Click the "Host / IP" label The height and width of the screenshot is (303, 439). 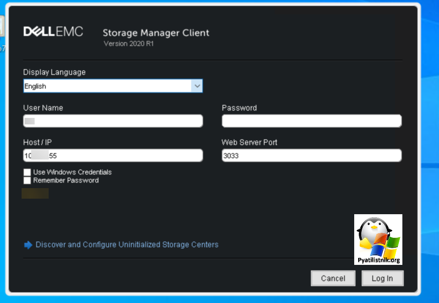click(x=38, y=142)
